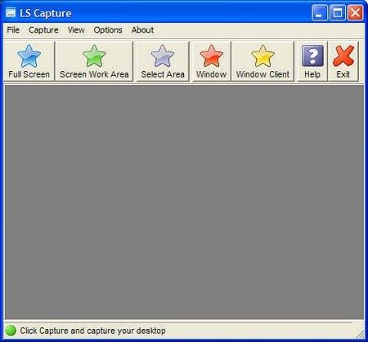Image resolution: width=368 pixels, height=342 pixels.
Task: Open the Options menu
Action: coord(108,30)
